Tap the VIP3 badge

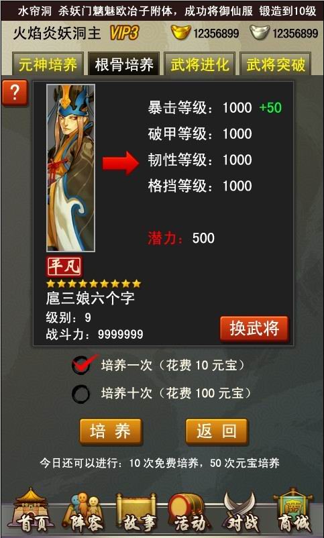pos(124,33)
